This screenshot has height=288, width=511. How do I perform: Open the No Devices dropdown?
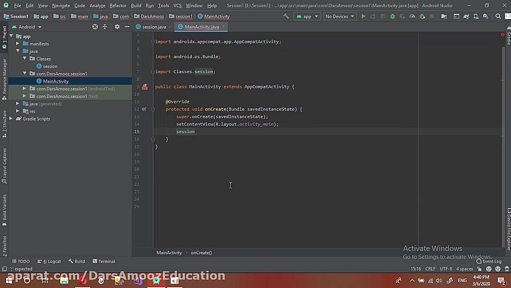point(339,16)
